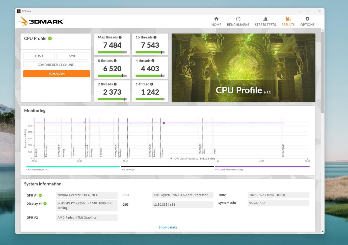Click the 2 threads score 2 373

click(x=112, y=92)
